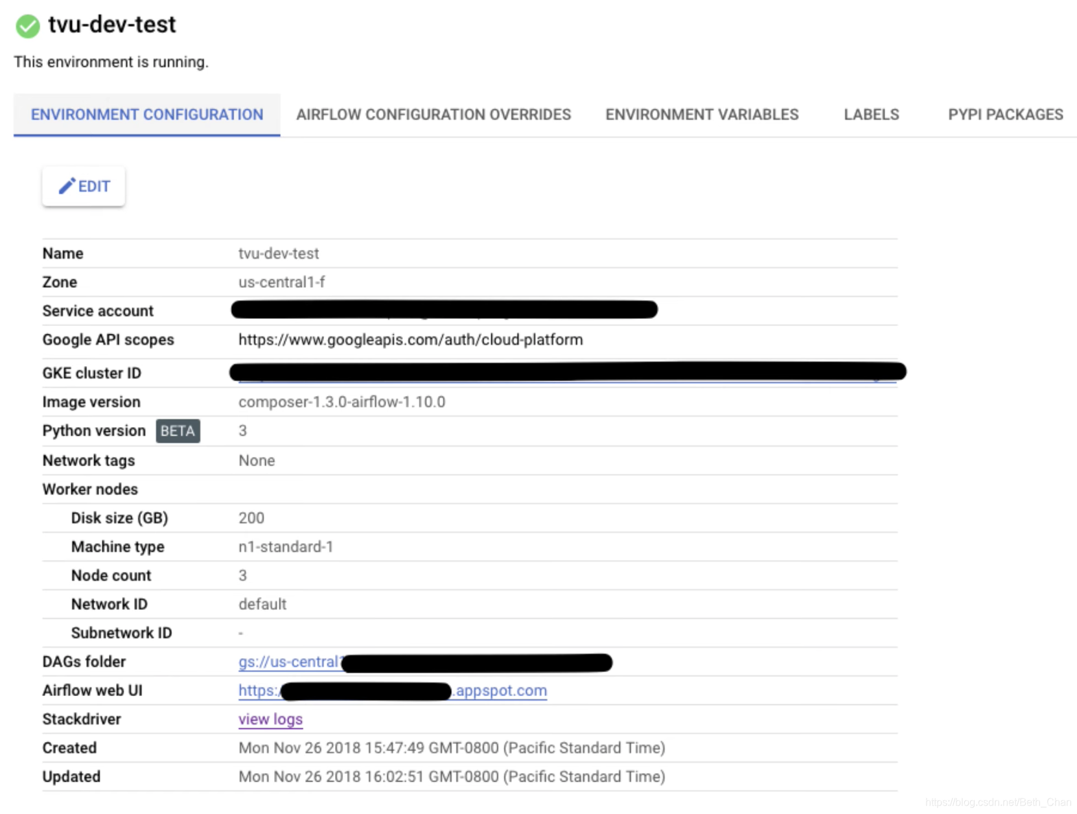Select the PyPI Packages tab
1077x814 pixels.
coord(1006,115)
